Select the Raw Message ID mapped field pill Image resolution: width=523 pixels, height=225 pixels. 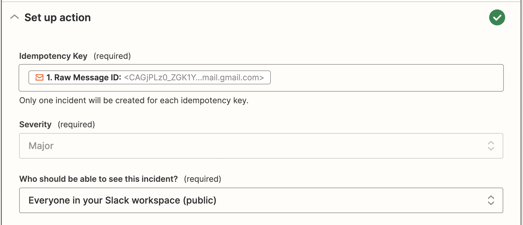click(150, 77)
